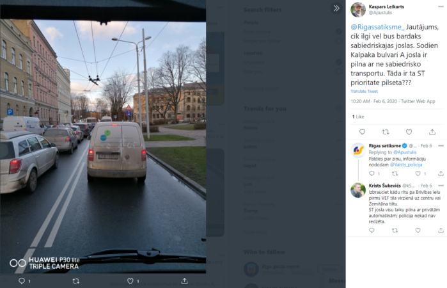Open the more options menu on Kaspars Leikarts' tweet

point(441,6)
